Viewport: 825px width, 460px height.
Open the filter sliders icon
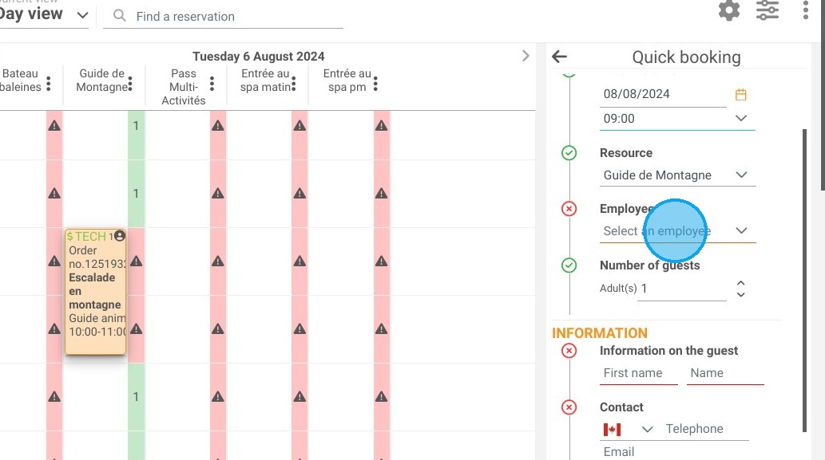(x=767, y=10)
